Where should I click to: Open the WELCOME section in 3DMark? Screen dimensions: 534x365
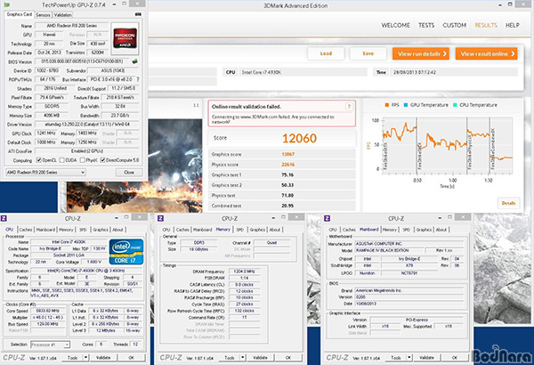[x=395, y=25]
